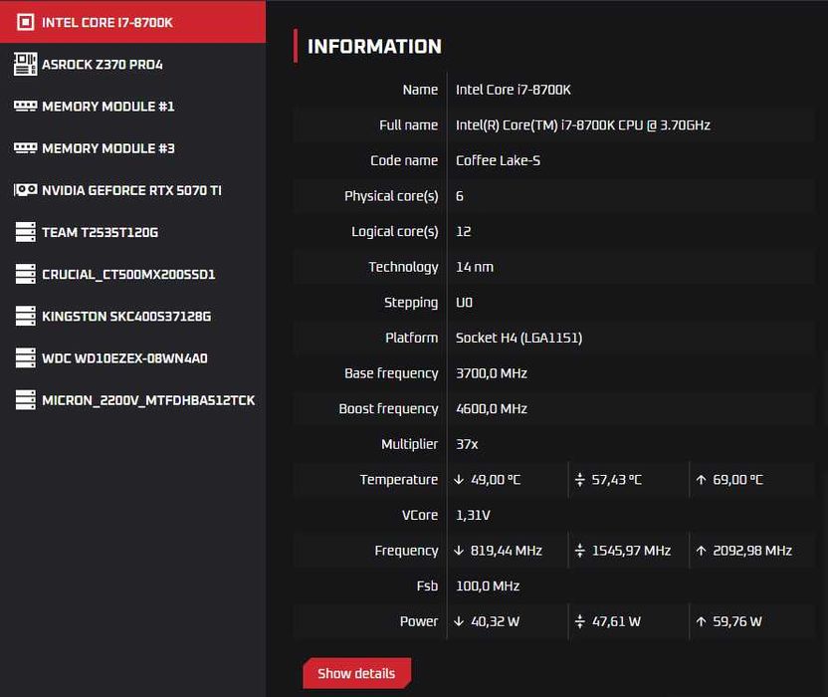Select the MEMORY MODULE #1 item
Viewport: 828px width, 697px height.
pos(107,106)
